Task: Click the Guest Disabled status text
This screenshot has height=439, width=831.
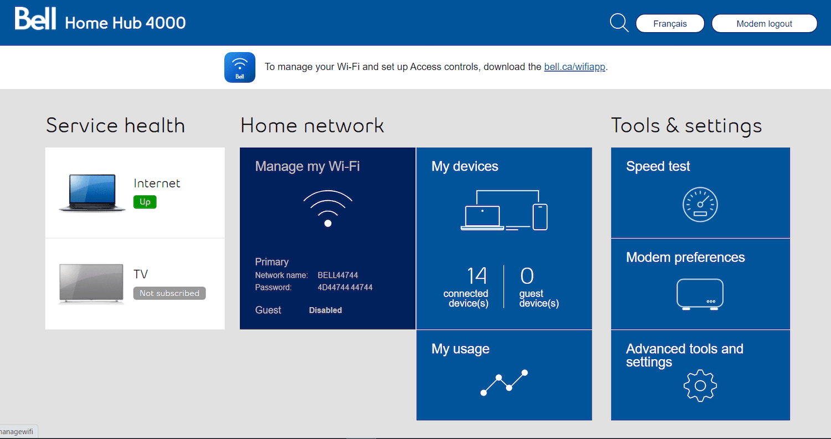Action: [x=325, y=310]
